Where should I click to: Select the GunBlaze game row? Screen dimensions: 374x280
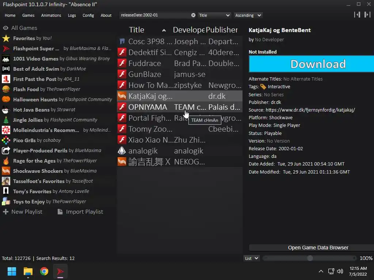[180, 74]
